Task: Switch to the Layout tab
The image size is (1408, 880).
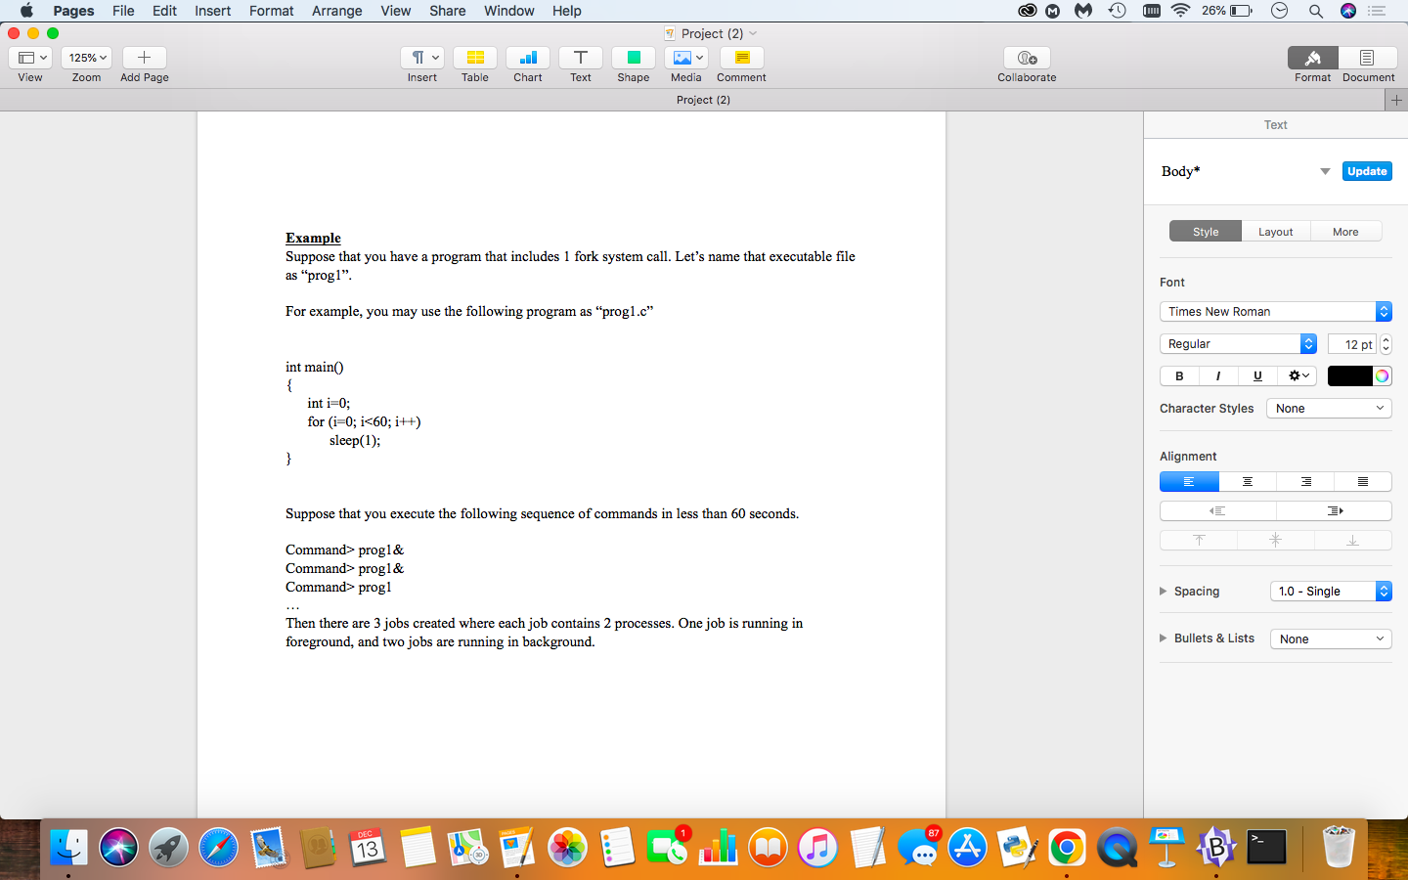Action: [x=1275, y=232]
